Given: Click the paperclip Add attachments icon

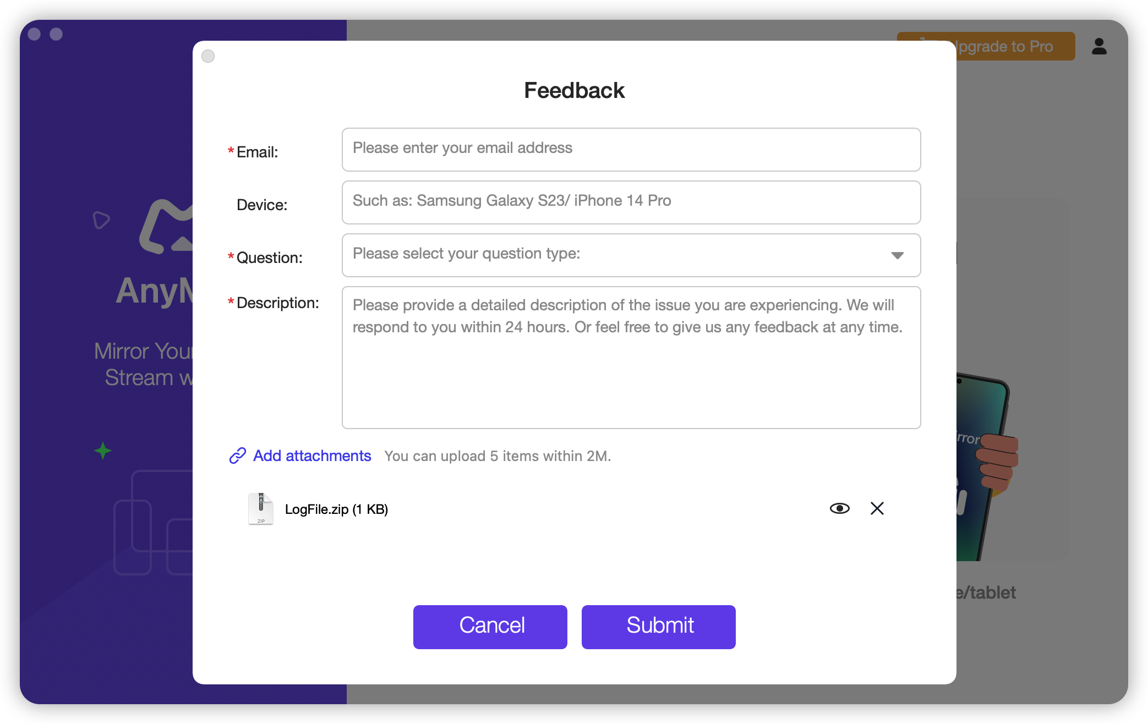Looking at the screenshot, I should 238,456.
